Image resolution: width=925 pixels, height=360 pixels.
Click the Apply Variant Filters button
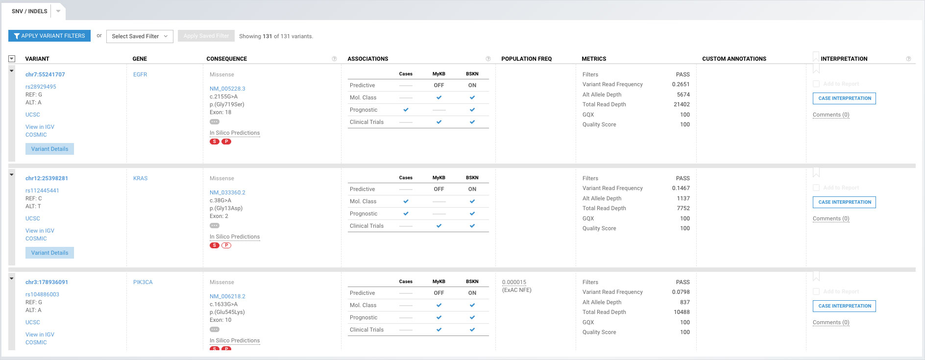tap(49, 36)
